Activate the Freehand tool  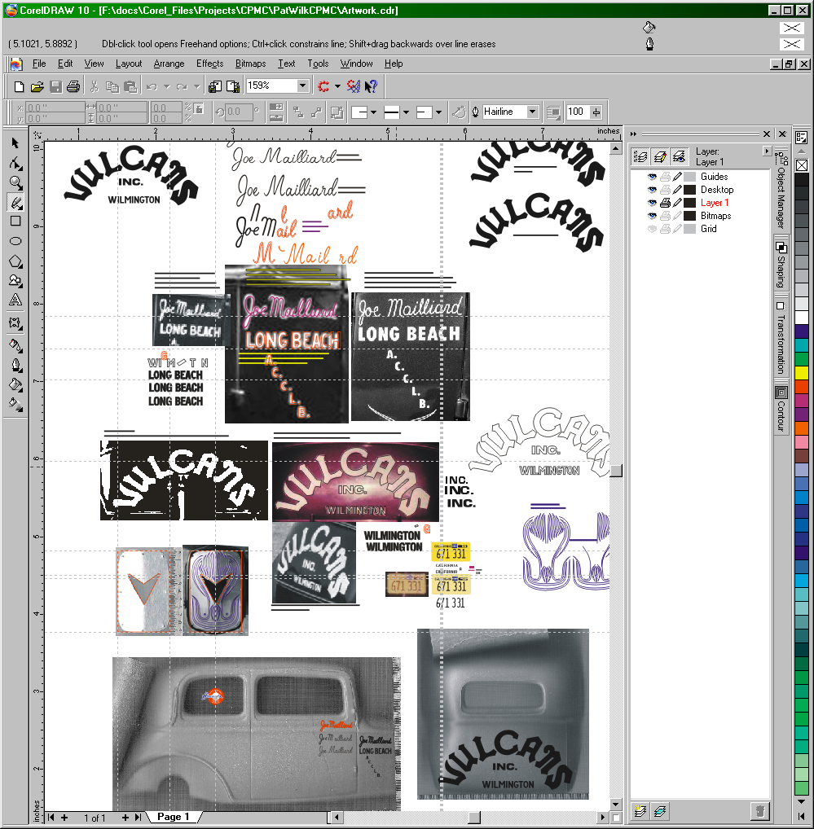click(15, 202)
